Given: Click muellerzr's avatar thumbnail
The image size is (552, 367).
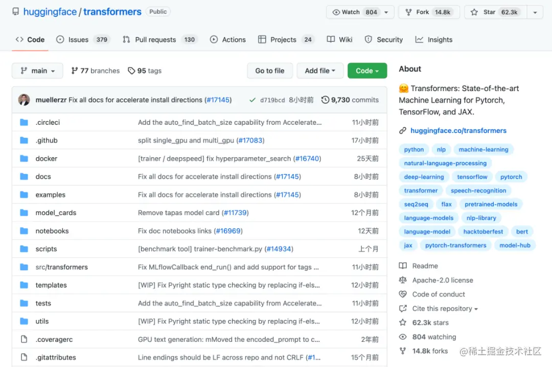Looking at the screenshot, I should click(24, 100).
